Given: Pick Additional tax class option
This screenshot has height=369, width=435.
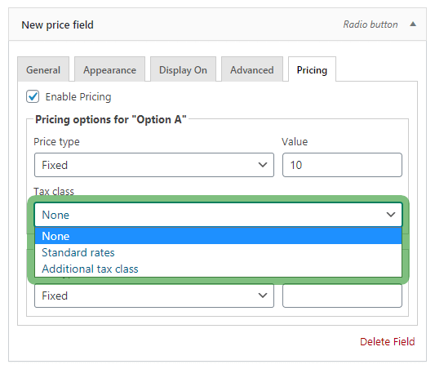Looking at the screenshot, I should tap(219, 269).
